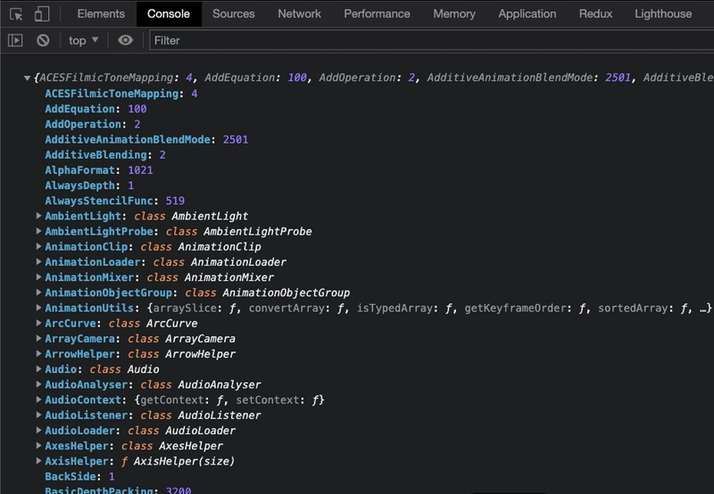
Task: Expand the Audio class entry
Action: (38, 369)
